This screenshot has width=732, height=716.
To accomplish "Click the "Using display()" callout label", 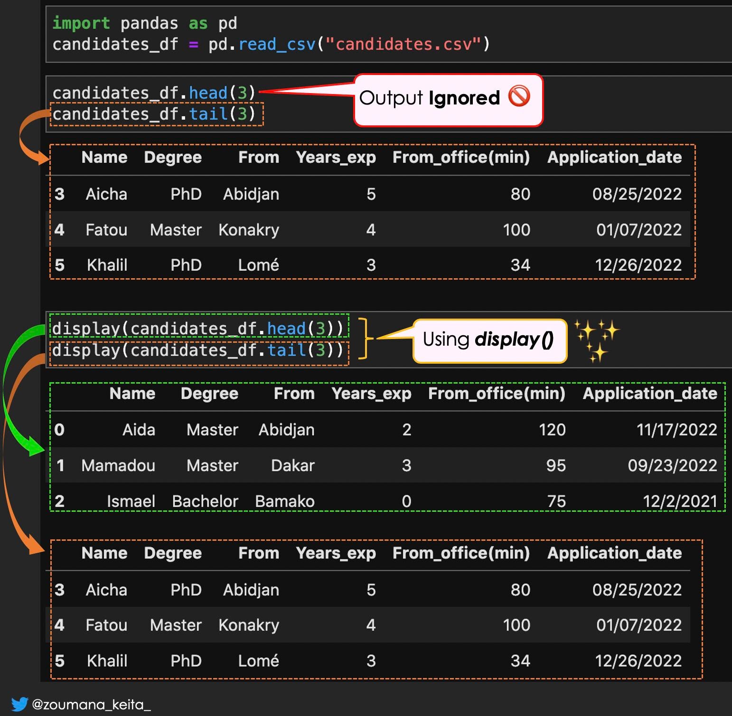I will click(x=488, y=340).
